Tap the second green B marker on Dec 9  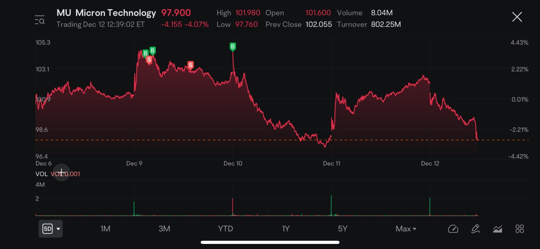[153, 51]
